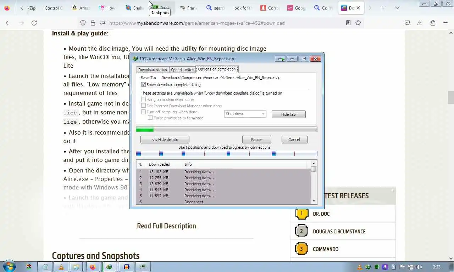Open a new browser tab with plus
The image size is (454, 272).
tap(383, 8)
